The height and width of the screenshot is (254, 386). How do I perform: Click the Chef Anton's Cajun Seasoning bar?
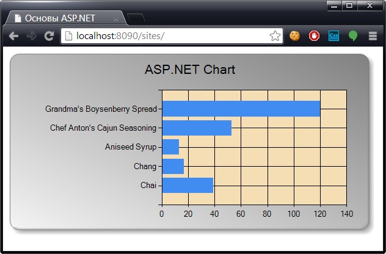point(197,128)
